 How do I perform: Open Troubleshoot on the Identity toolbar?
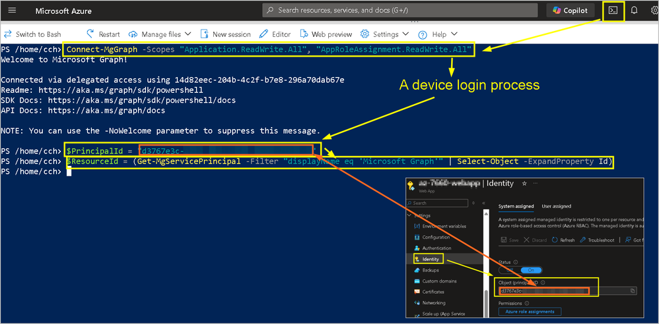coord(597,240)
